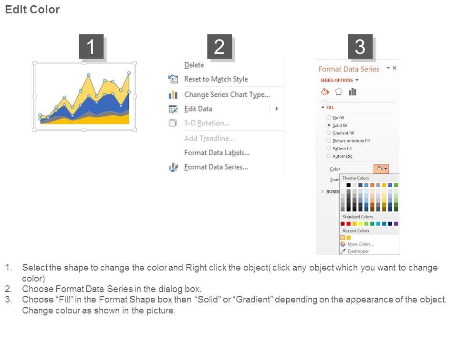The image size is (458, 343).
Task: Open the Fill & Line paint bucket tab
Action: [325, 92]
